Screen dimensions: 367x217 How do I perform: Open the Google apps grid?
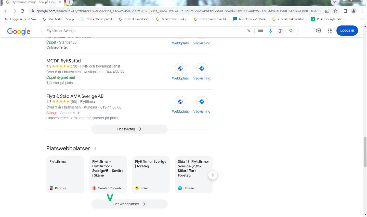click(330, 31)
